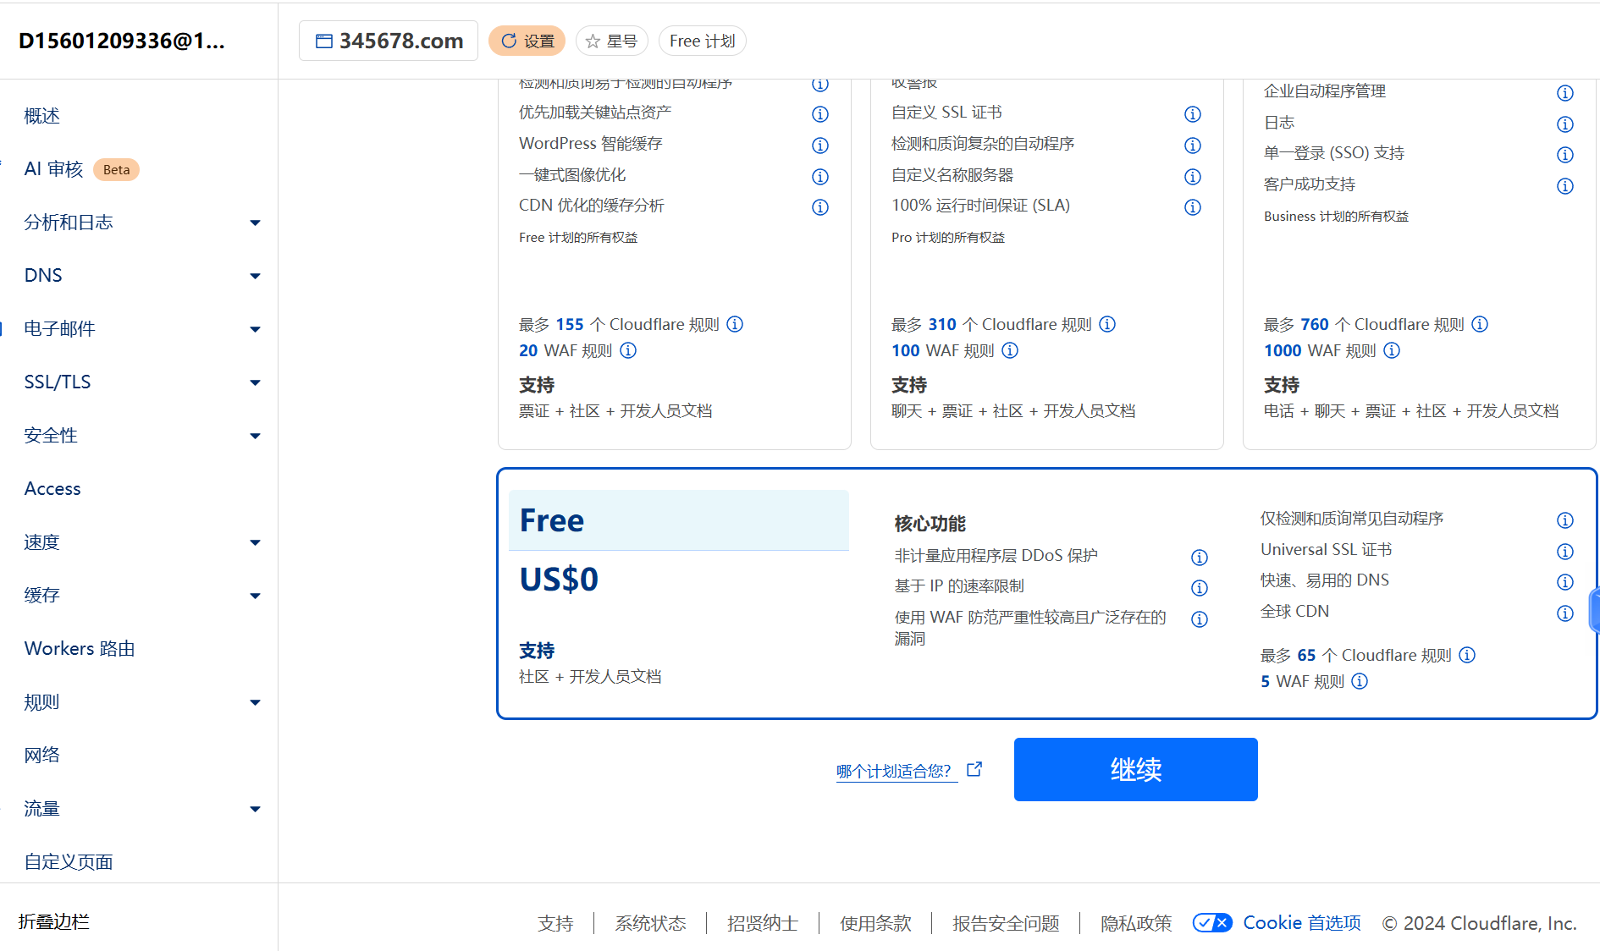Screen dimensions: 1600x951
Task: Toggle the Cookie preferences switch icon
Action: (1212, 923)
